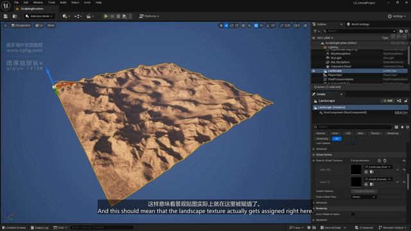411x231 pixels.
Task: Open the Cinematics toolbar dropdown
Action: pos(90,16)
